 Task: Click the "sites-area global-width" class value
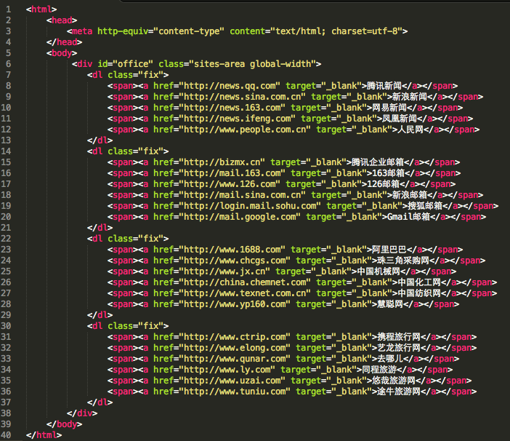[x=252, y=64]
